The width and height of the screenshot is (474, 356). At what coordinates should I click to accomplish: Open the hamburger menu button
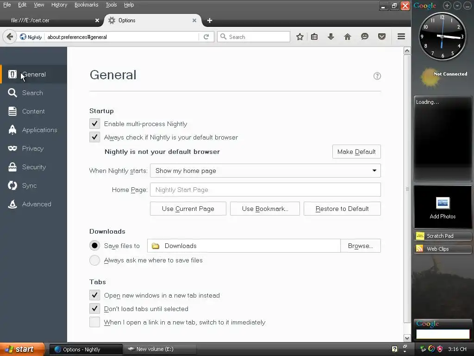pyautogui.click(x=401, y=37)
